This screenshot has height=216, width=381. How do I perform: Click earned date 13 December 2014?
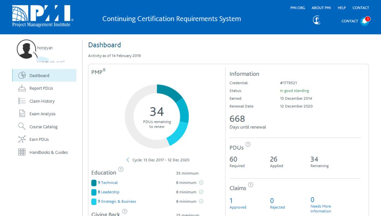(296, 98)
